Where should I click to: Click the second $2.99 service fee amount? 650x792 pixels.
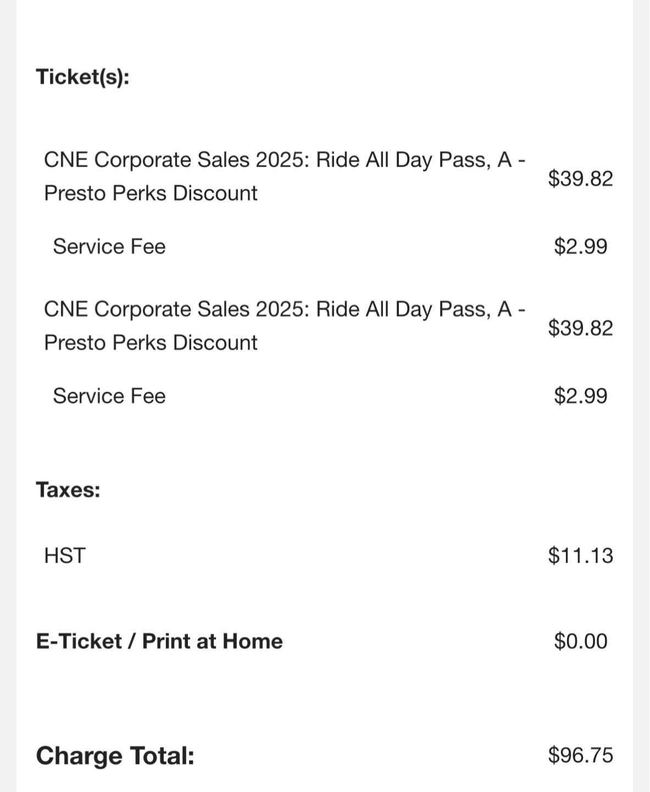(x=580, y=396)
